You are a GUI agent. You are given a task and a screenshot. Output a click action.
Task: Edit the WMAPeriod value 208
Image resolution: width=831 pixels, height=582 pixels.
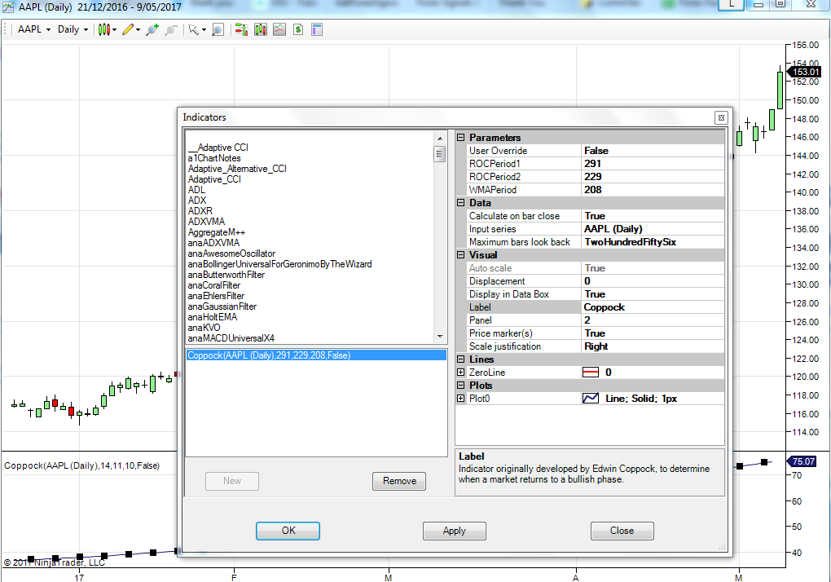[653, 190]
